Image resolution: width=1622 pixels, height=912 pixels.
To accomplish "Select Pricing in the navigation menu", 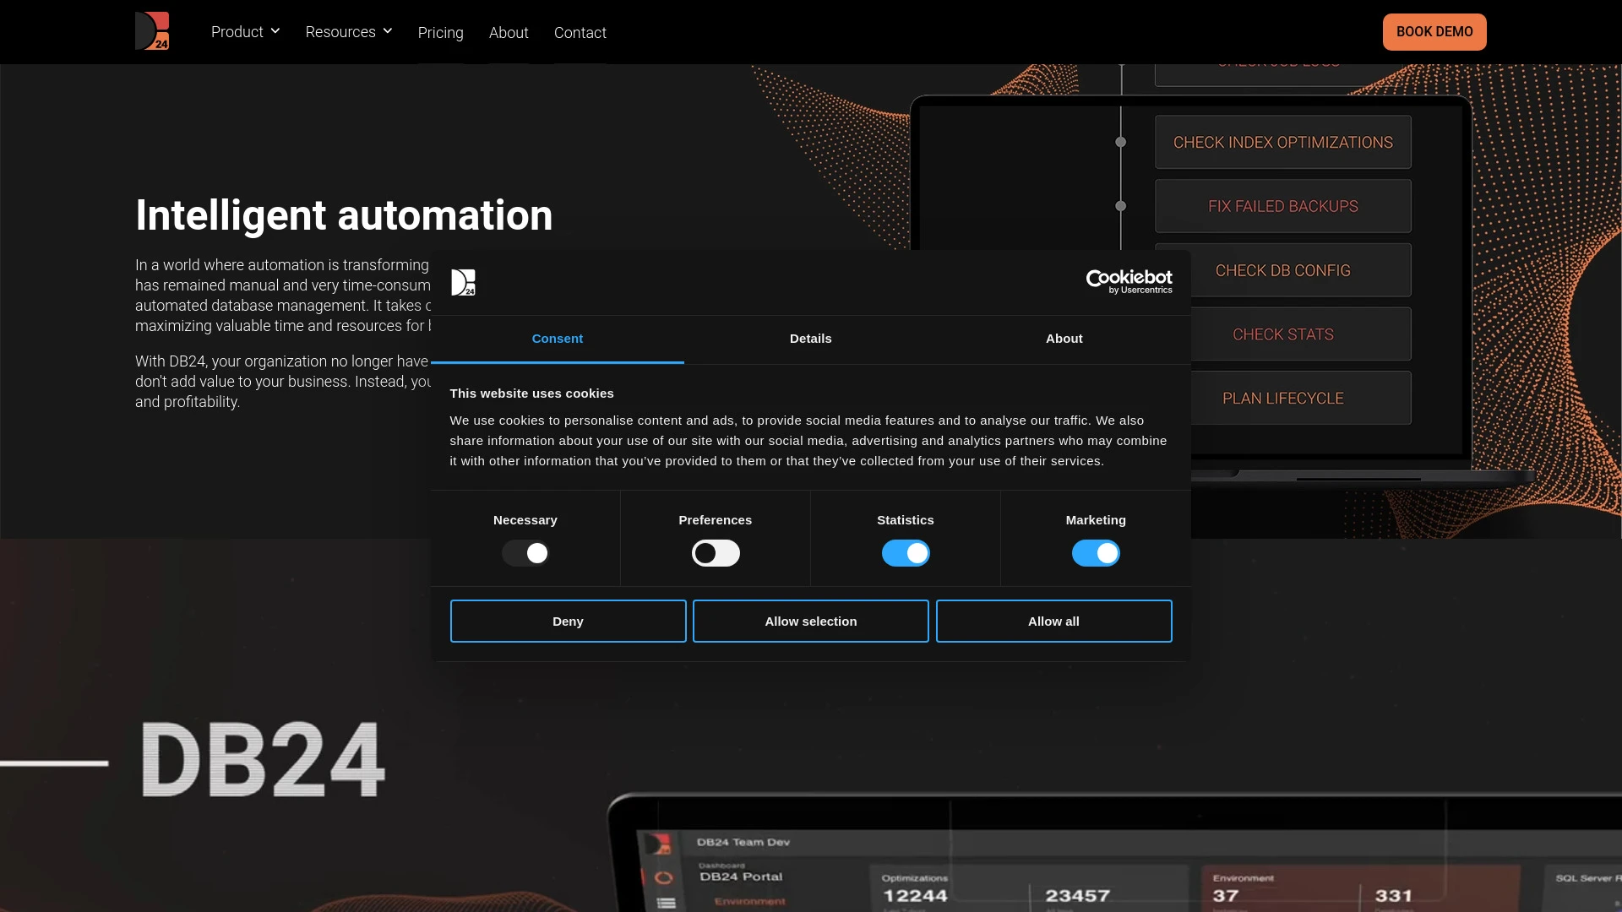I will click(x=440, y=33).
